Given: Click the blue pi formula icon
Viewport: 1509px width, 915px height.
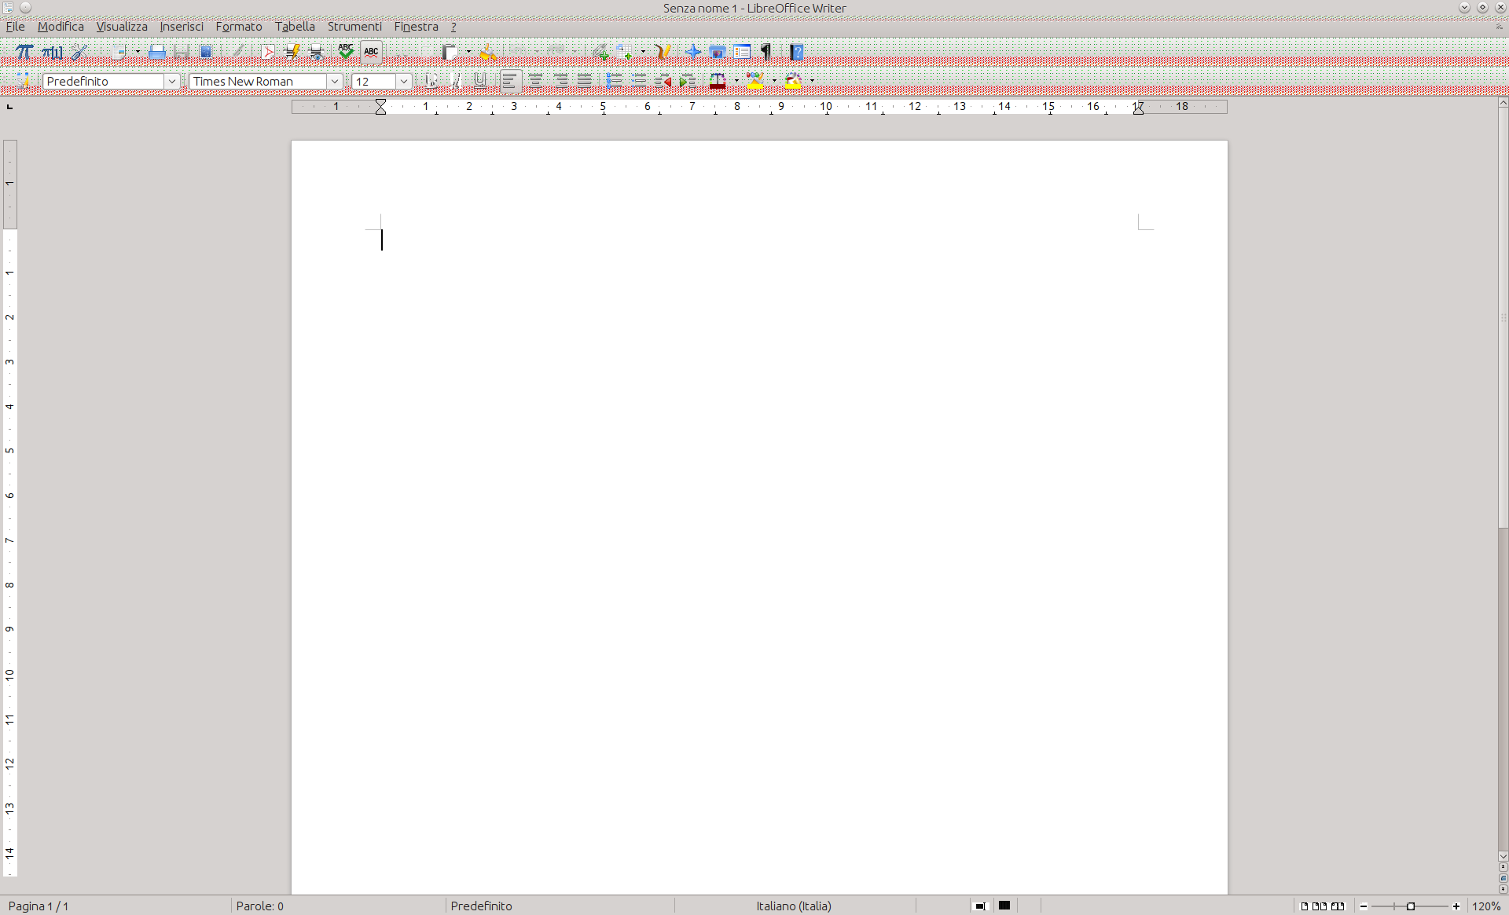Looking at the screenshot, I should pyautogui.click(x=24, y=53).
